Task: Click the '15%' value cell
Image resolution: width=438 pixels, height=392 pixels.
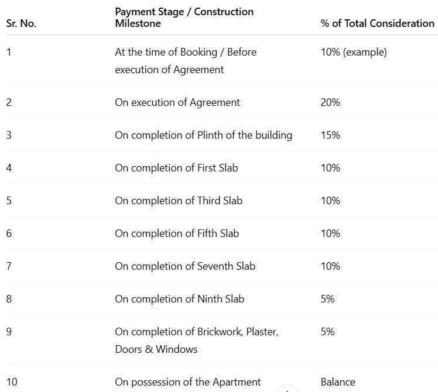Action: point(330,135)
